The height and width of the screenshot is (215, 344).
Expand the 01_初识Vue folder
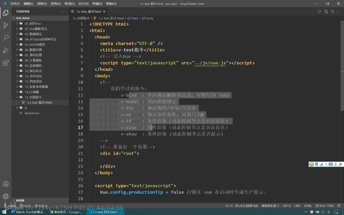coord(40,23)
